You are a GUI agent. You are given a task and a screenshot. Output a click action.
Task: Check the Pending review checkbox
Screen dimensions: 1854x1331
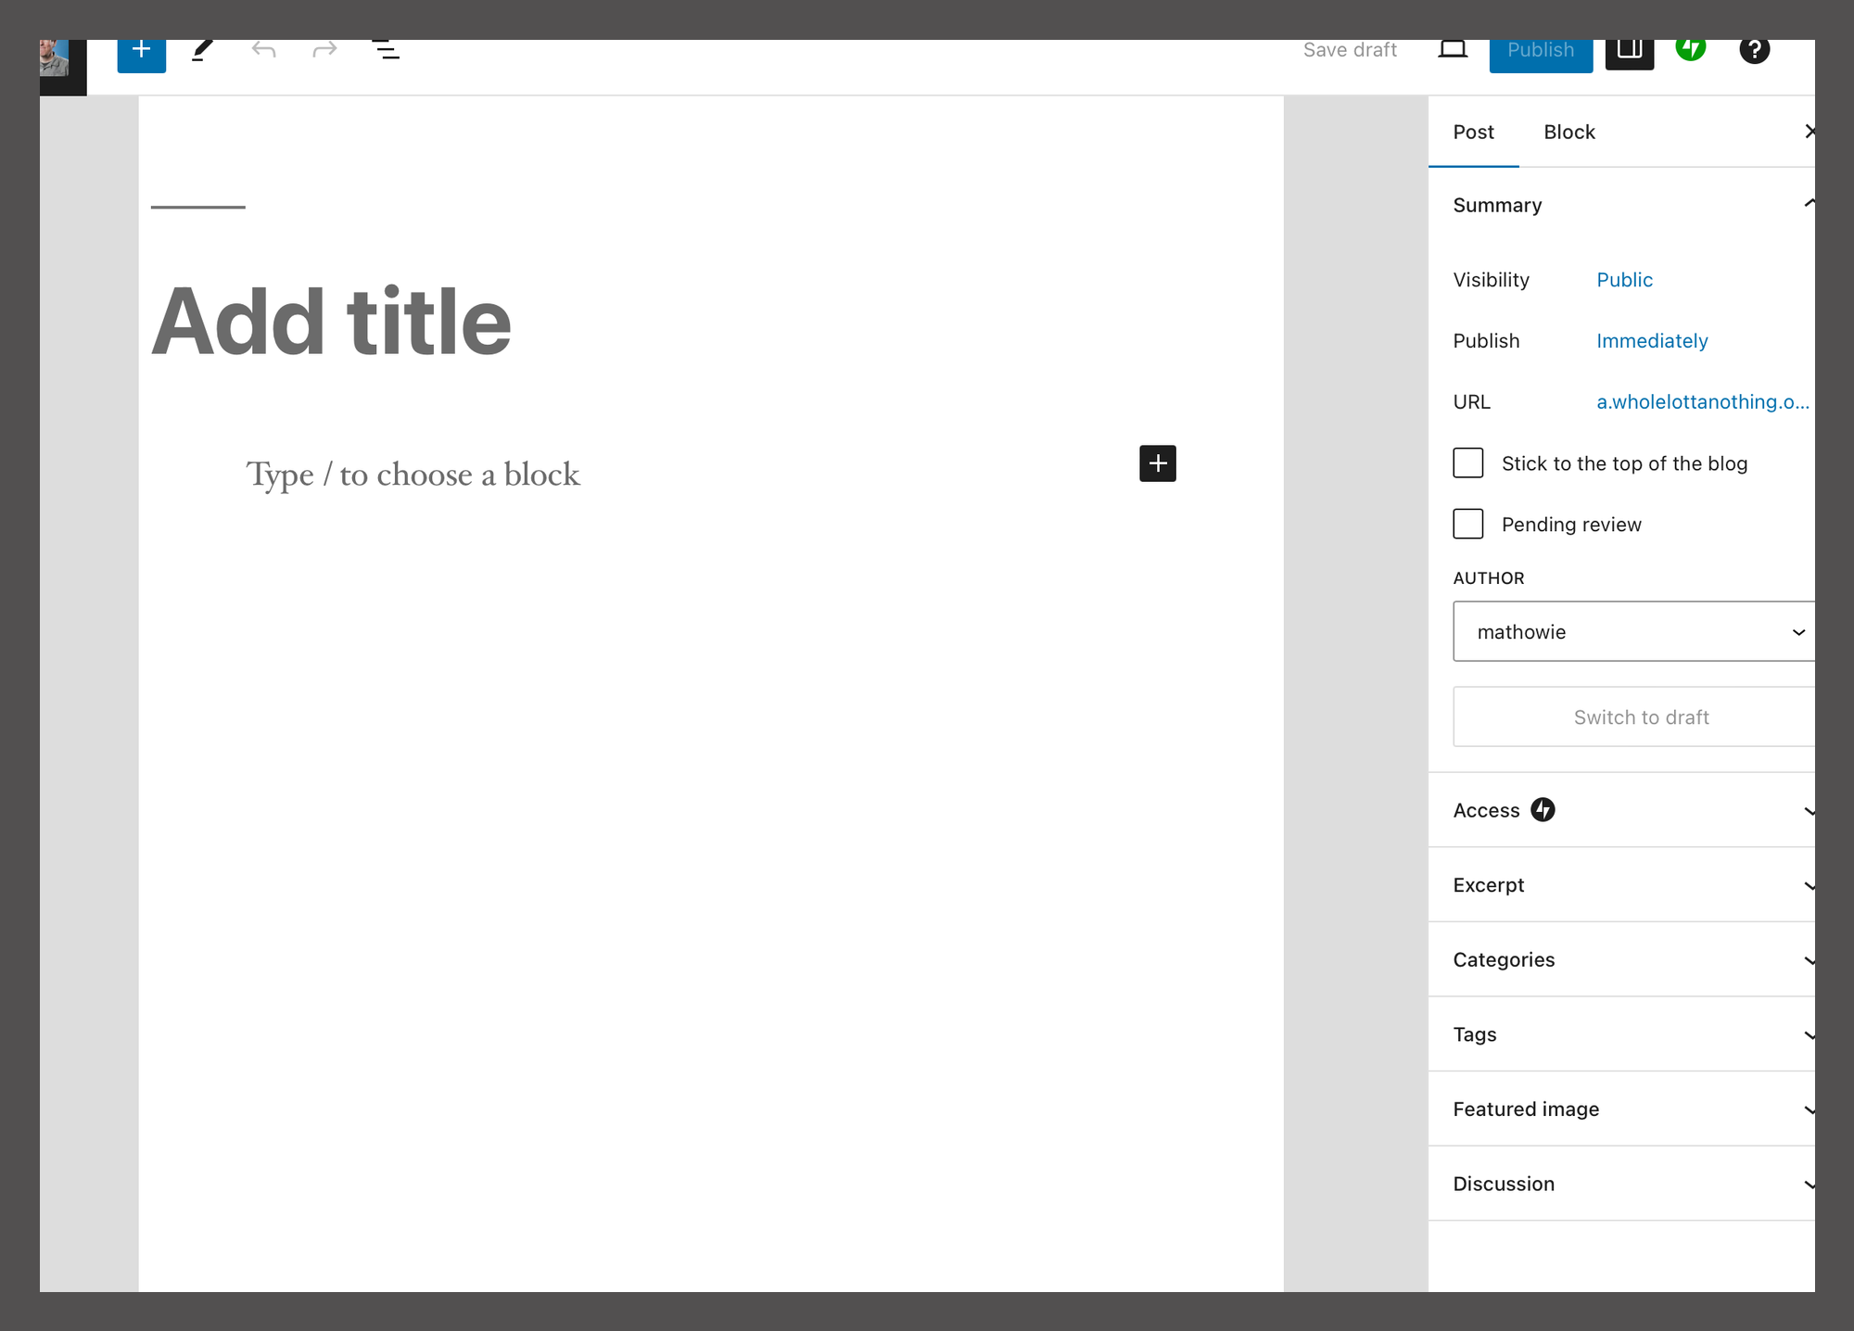click(1467, 525)
